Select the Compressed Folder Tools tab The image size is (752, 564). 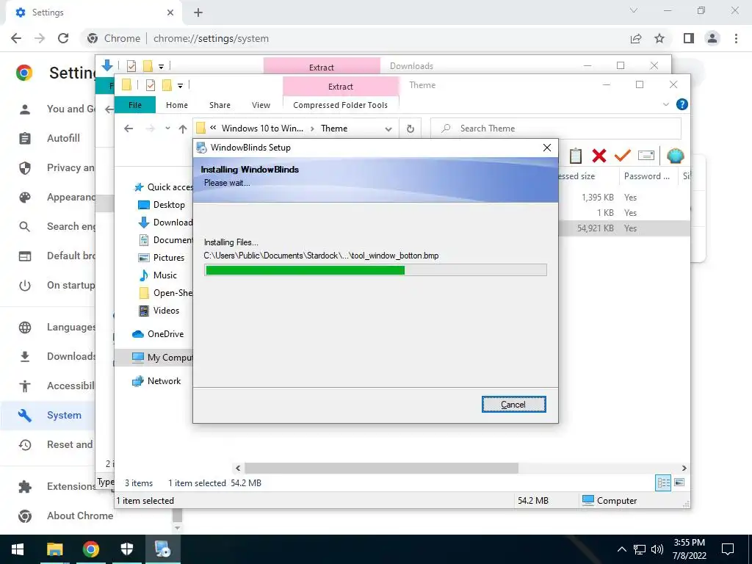341,105
